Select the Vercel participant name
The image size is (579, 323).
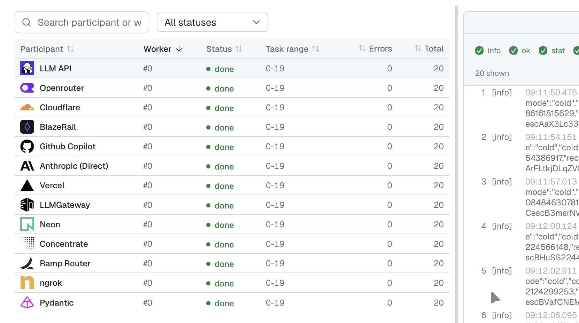[52, 186]
